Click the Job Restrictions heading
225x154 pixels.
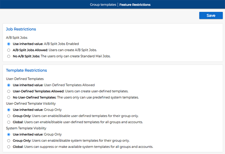coord(21,29)
